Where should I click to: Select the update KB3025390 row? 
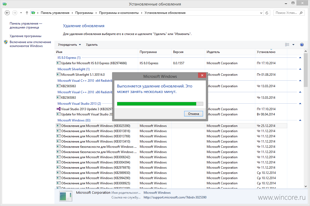point(171,126)
